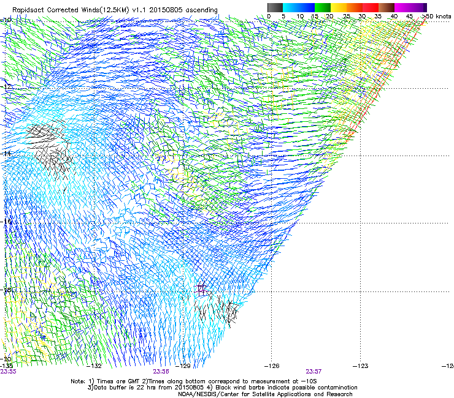
Task: Click the yellow 20-25 knots legend segment
Action: pyautogui.click(x=339, y=7)
